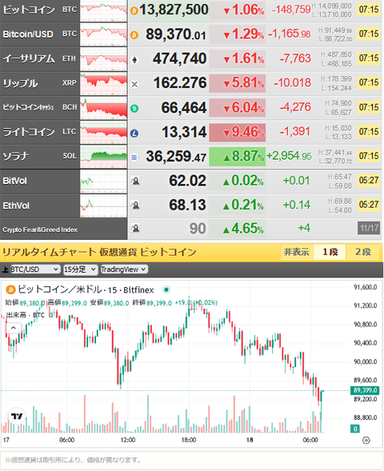Click the +2,954.95 Solana change value
The image size is (384, 471).
pyautogui.click(x=289, y=156)
